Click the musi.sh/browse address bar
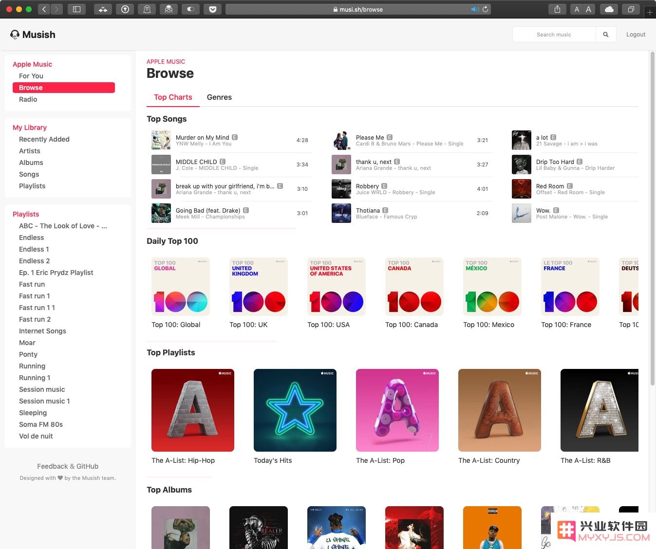 click(358, 9)
